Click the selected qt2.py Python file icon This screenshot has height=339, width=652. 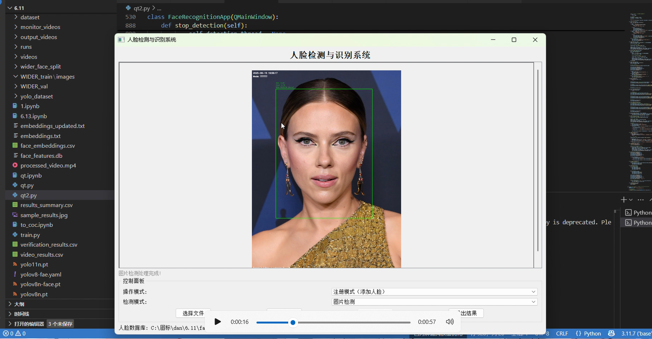point(15,195)
